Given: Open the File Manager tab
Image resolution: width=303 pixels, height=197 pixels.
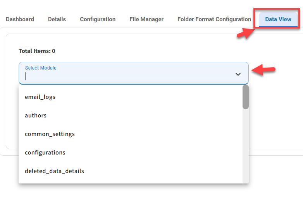Looking at the screenshot, I should coord(146,19).
